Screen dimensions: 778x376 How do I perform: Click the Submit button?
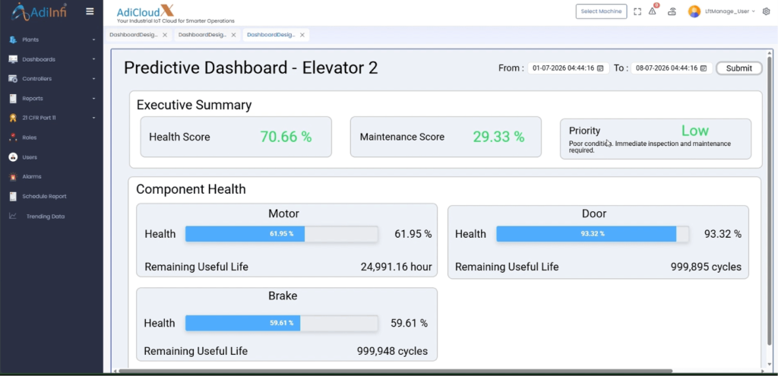[738, 68]
